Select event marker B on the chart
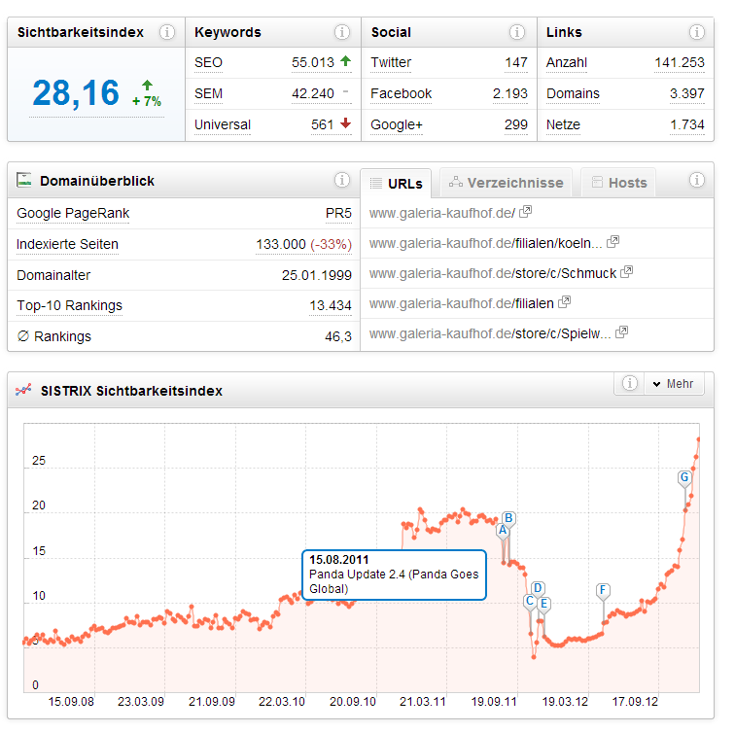 (508, 518)
